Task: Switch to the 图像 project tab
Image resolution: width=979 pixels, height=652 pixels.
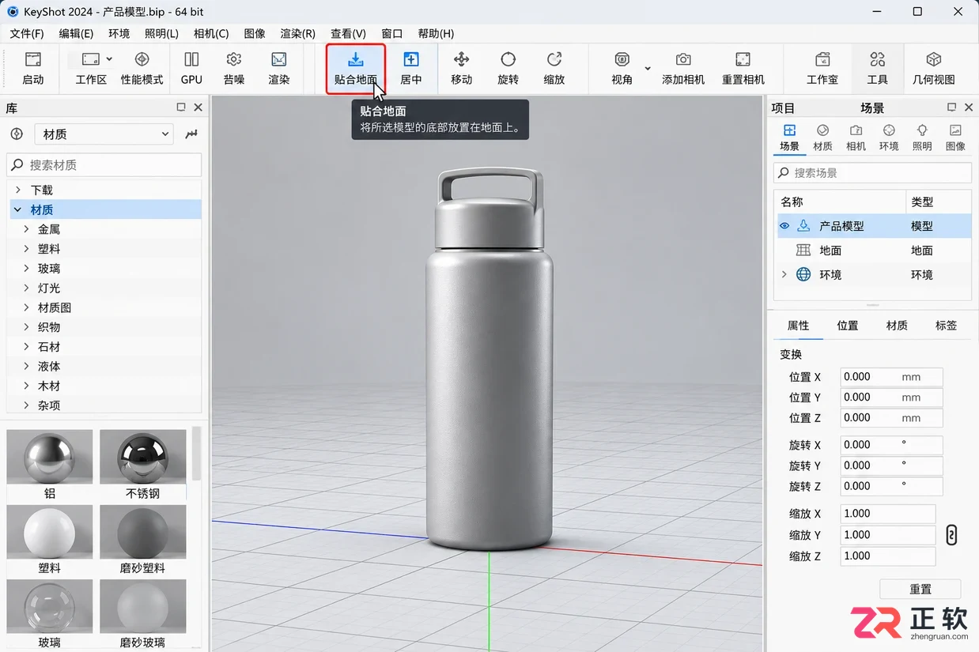Action: pos(955,138)
